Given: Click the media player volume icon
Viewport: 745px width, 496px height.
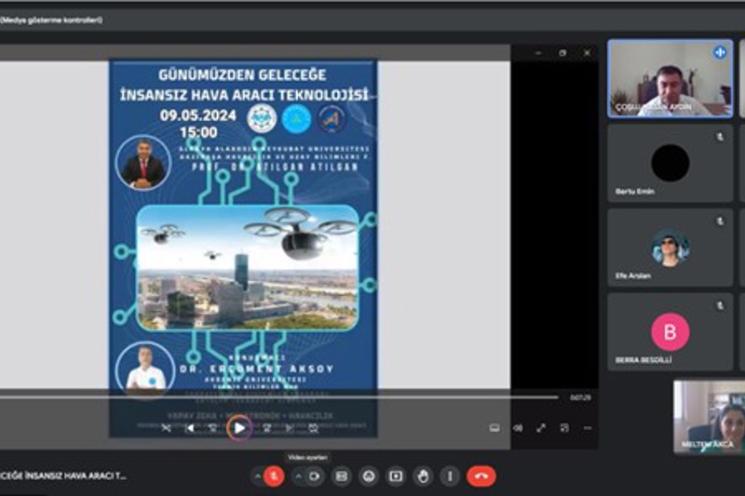Looking at the screenshot, I should 518,428.
